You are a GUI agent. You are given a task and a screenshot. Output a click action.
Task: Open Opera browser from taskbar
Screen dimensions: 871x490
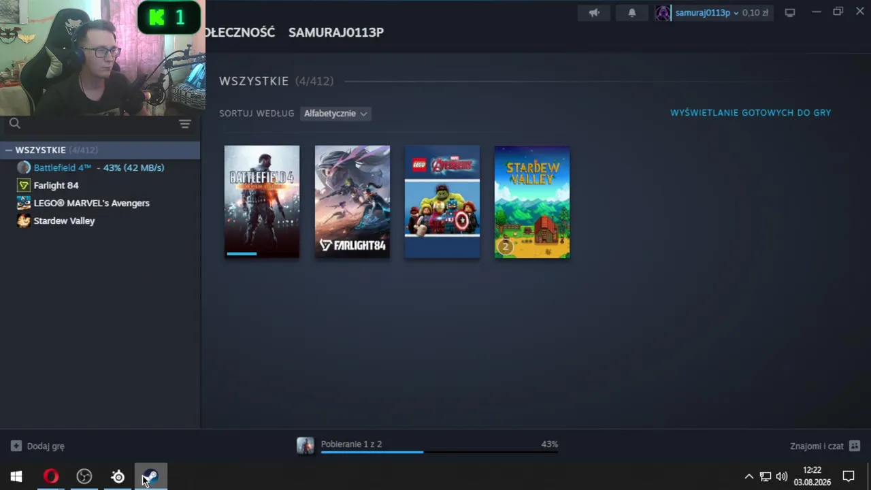51,476
